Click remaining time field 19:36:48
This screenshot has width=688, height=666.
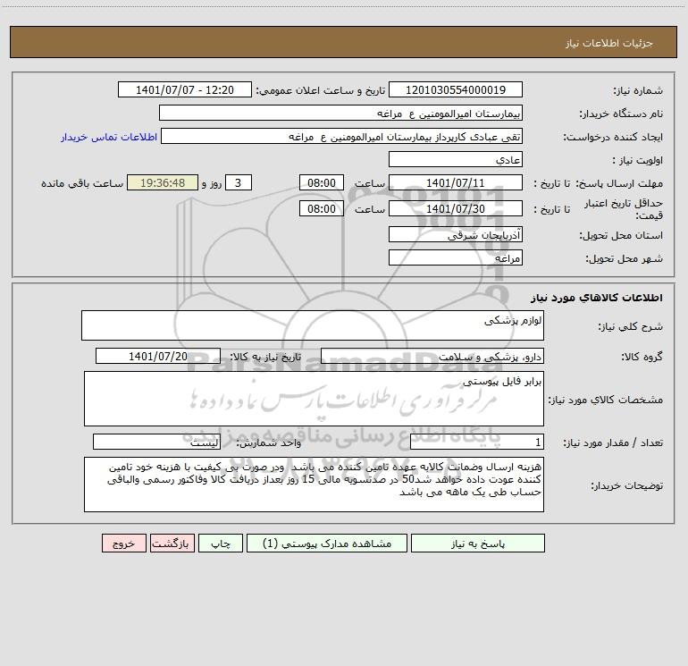click(x=163, y=182)
